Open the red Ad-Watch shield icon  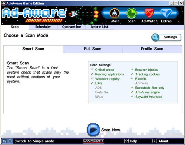pyautogui.click(x=149, y=13)
